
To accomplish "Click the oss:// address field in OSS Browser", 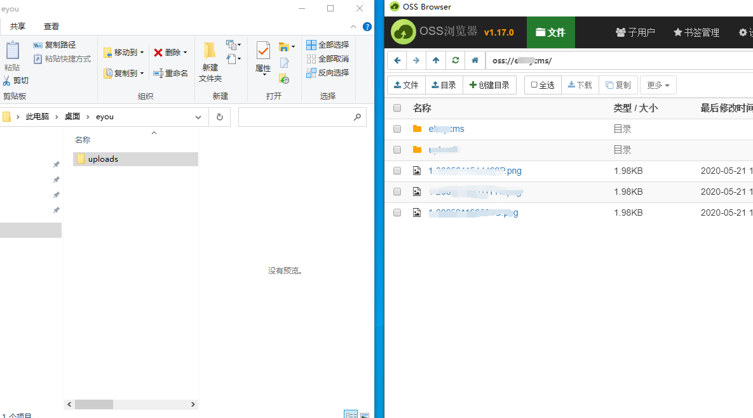I will 620,60.
